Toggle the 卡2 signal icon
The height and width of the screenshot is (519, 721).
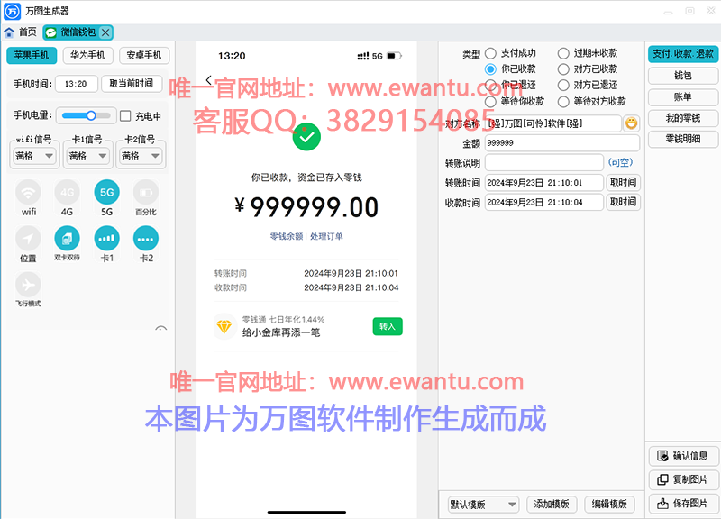(146, 239)
